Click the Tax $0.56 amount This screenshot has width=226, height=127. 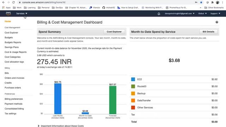pos(214,115)
